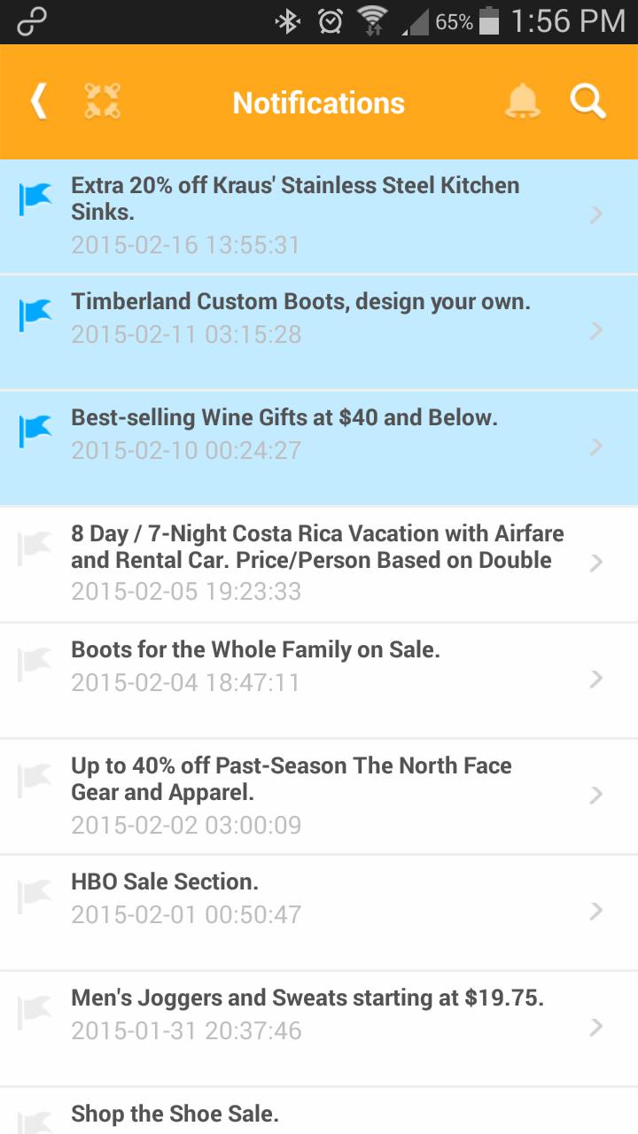
Task: Tap the back arrow in header
Action: (x=38, y=102)
